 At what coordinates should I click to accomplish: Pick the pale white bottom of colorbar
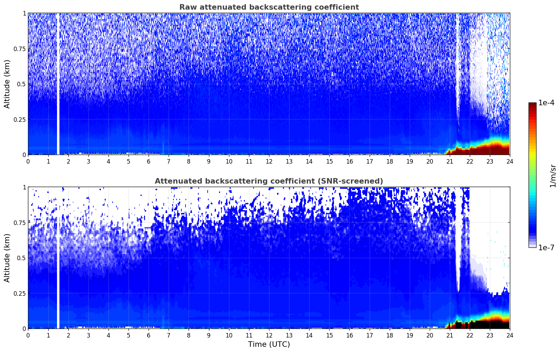click(x=532, y=246)
